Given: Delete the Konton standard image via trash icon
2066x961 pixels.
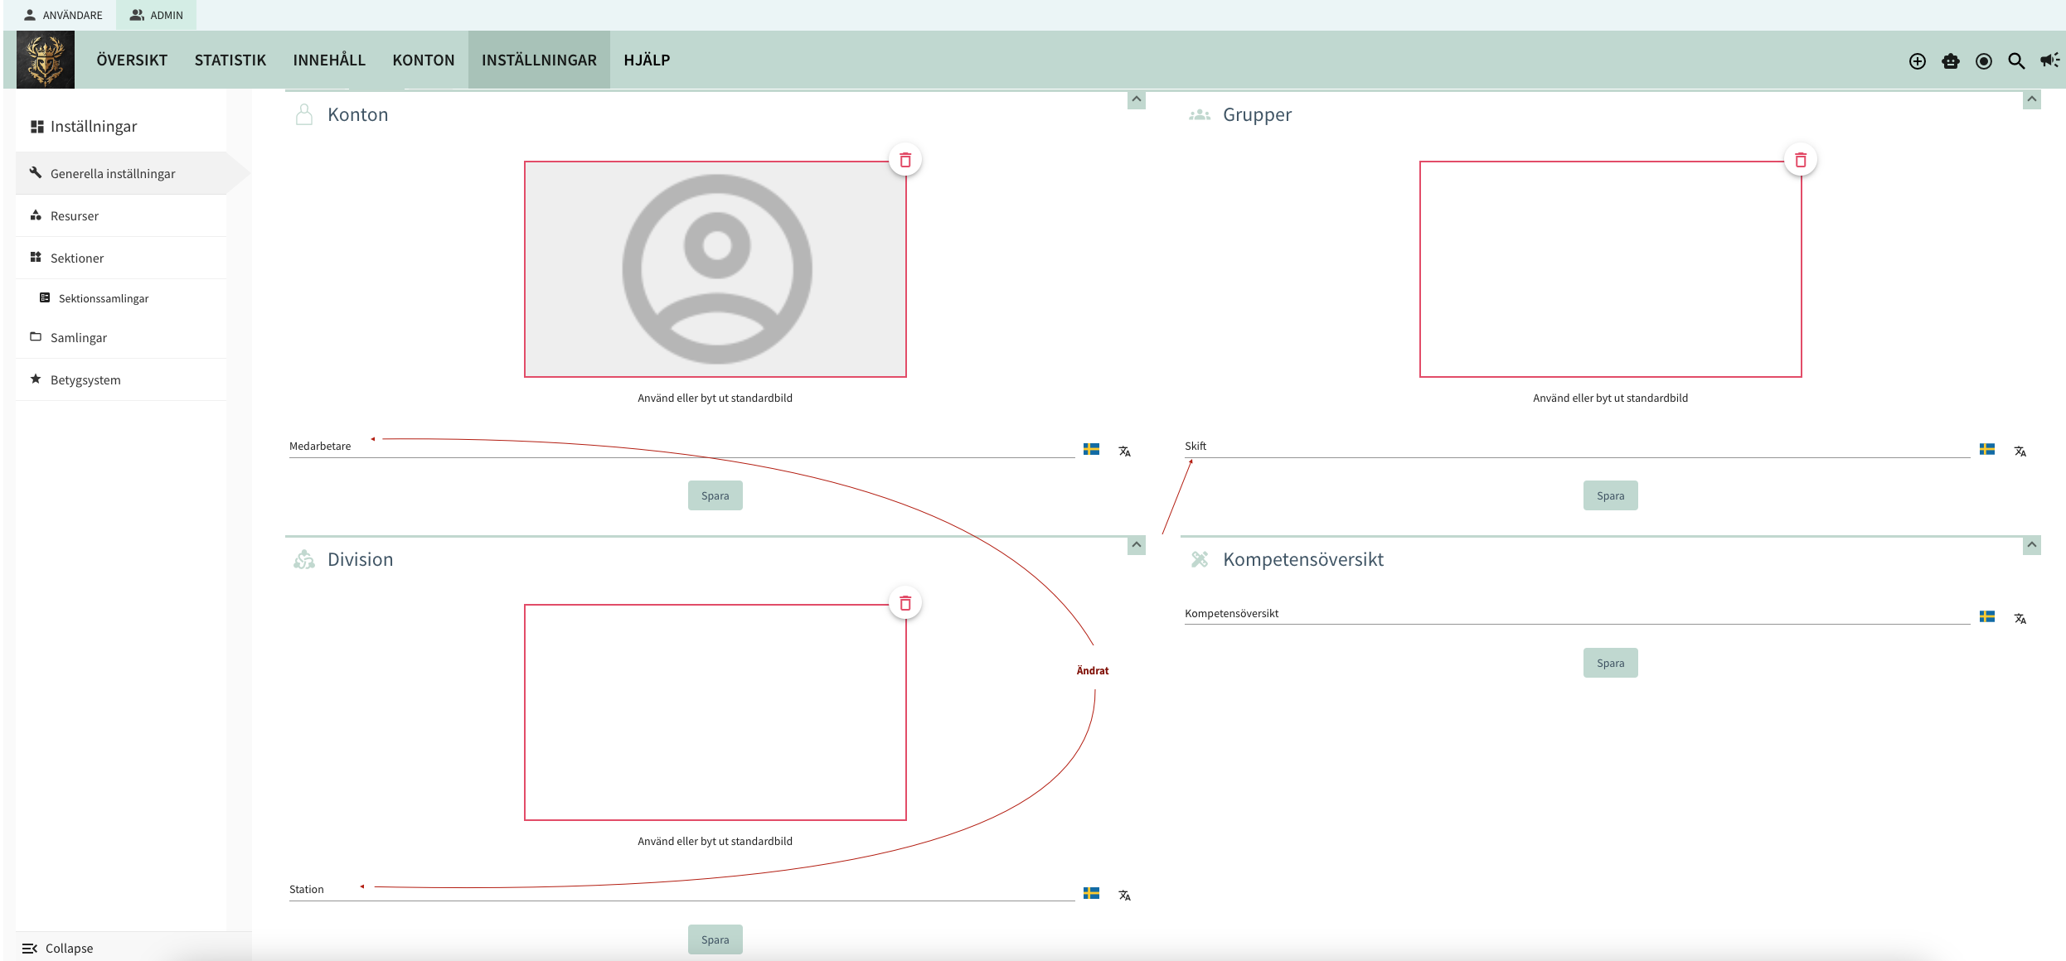Looking at the screenshot, I should pos(905,160).
